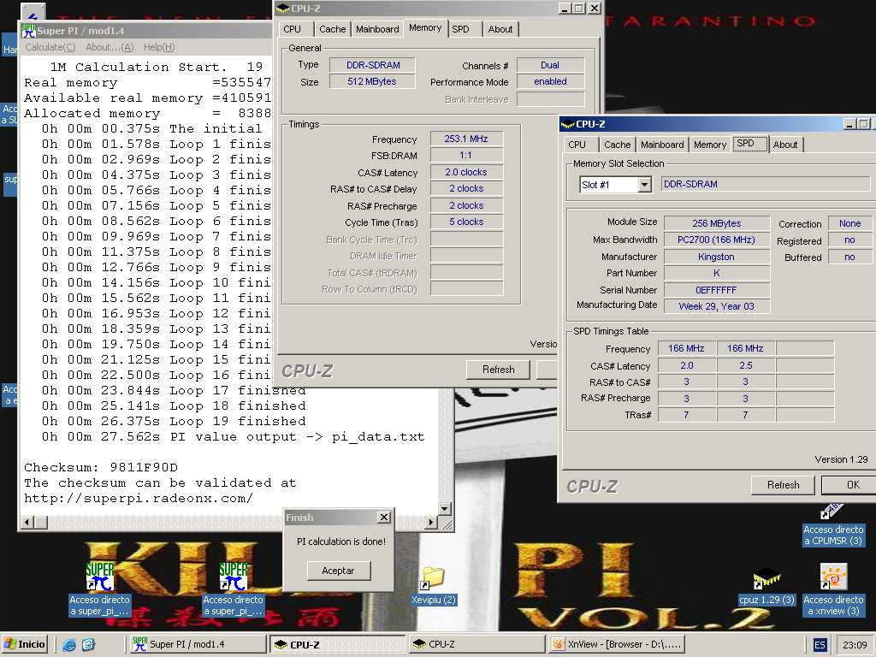Switch to CPU tab in SPD window
The height and width of the screenshot is (657, 876).
click(x=577, y=145)
